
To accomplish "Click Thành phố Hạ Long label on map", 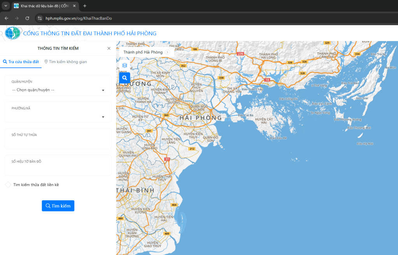I will (x=269, y=56).
